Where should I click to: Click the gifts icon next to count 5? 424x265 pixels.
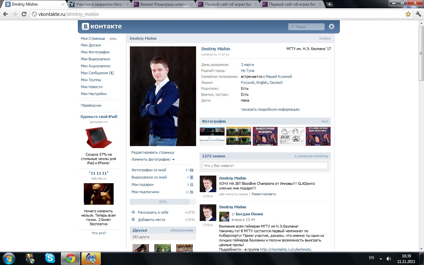(x=191, y=185)
